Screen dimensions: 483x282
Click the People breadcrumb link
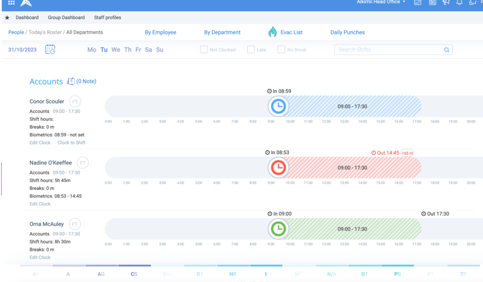pos(16,32)
